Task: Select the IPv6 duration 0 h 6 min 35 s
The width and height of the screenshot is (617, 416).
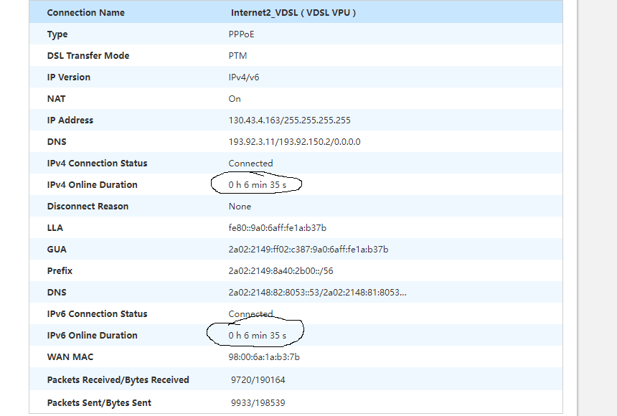Action: click(258, 336)
